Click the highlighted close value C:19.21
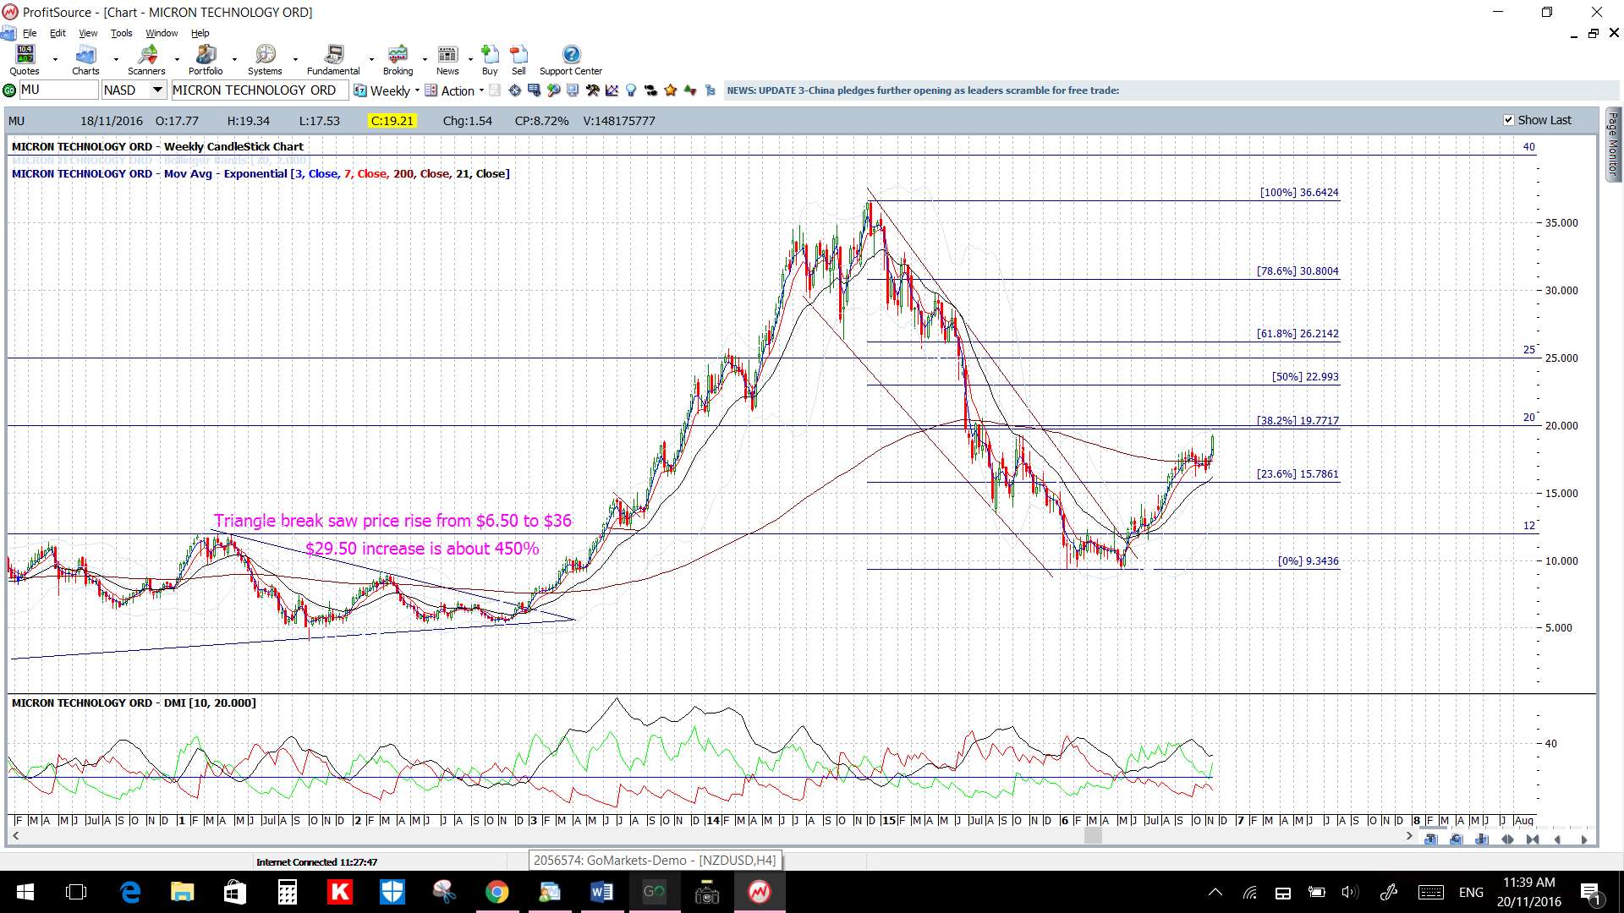1624x913 pixels. point(392,121)
